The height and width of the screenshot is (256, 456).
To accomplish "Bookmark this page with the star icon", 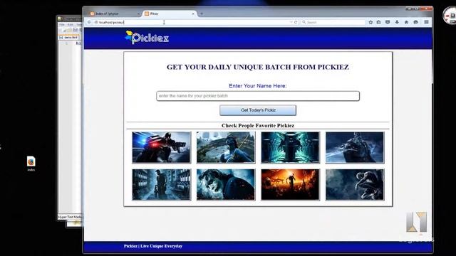I will [x=370, y=22].
